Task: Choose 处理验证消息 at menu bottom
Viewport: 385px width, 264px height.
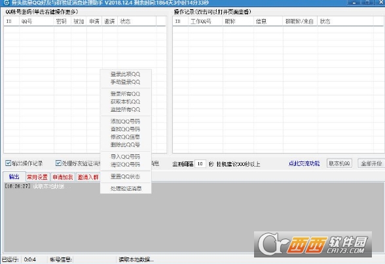Action: point(126,188)
